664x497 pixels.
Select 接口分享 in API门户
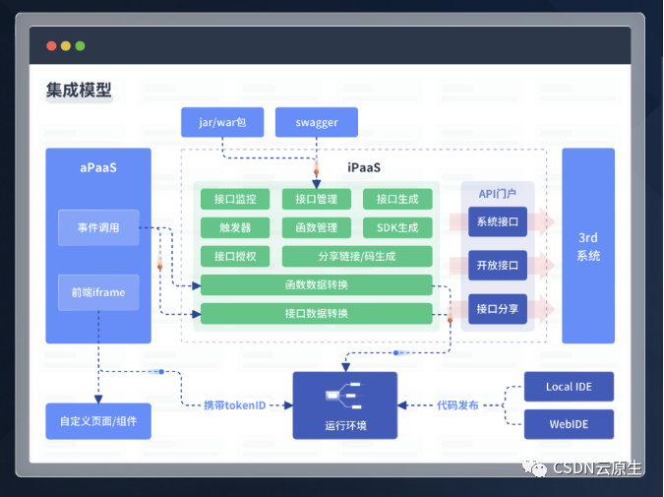click(x=498, y=309)
